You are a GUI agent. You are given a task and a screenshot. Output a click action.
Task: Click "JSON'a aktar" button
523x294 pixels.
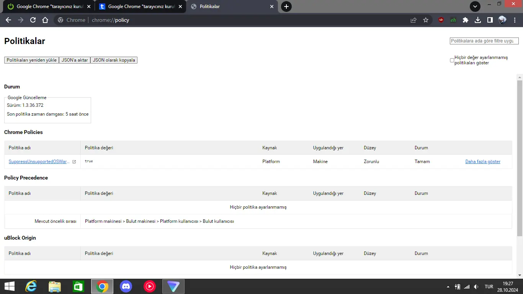tap(75, 60)
